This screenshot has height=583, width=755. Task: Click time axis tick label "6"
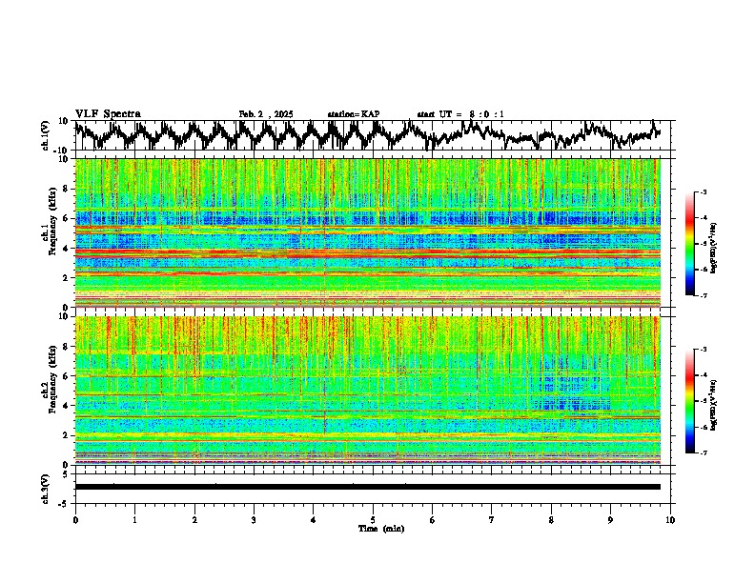[x=433, y=520]
